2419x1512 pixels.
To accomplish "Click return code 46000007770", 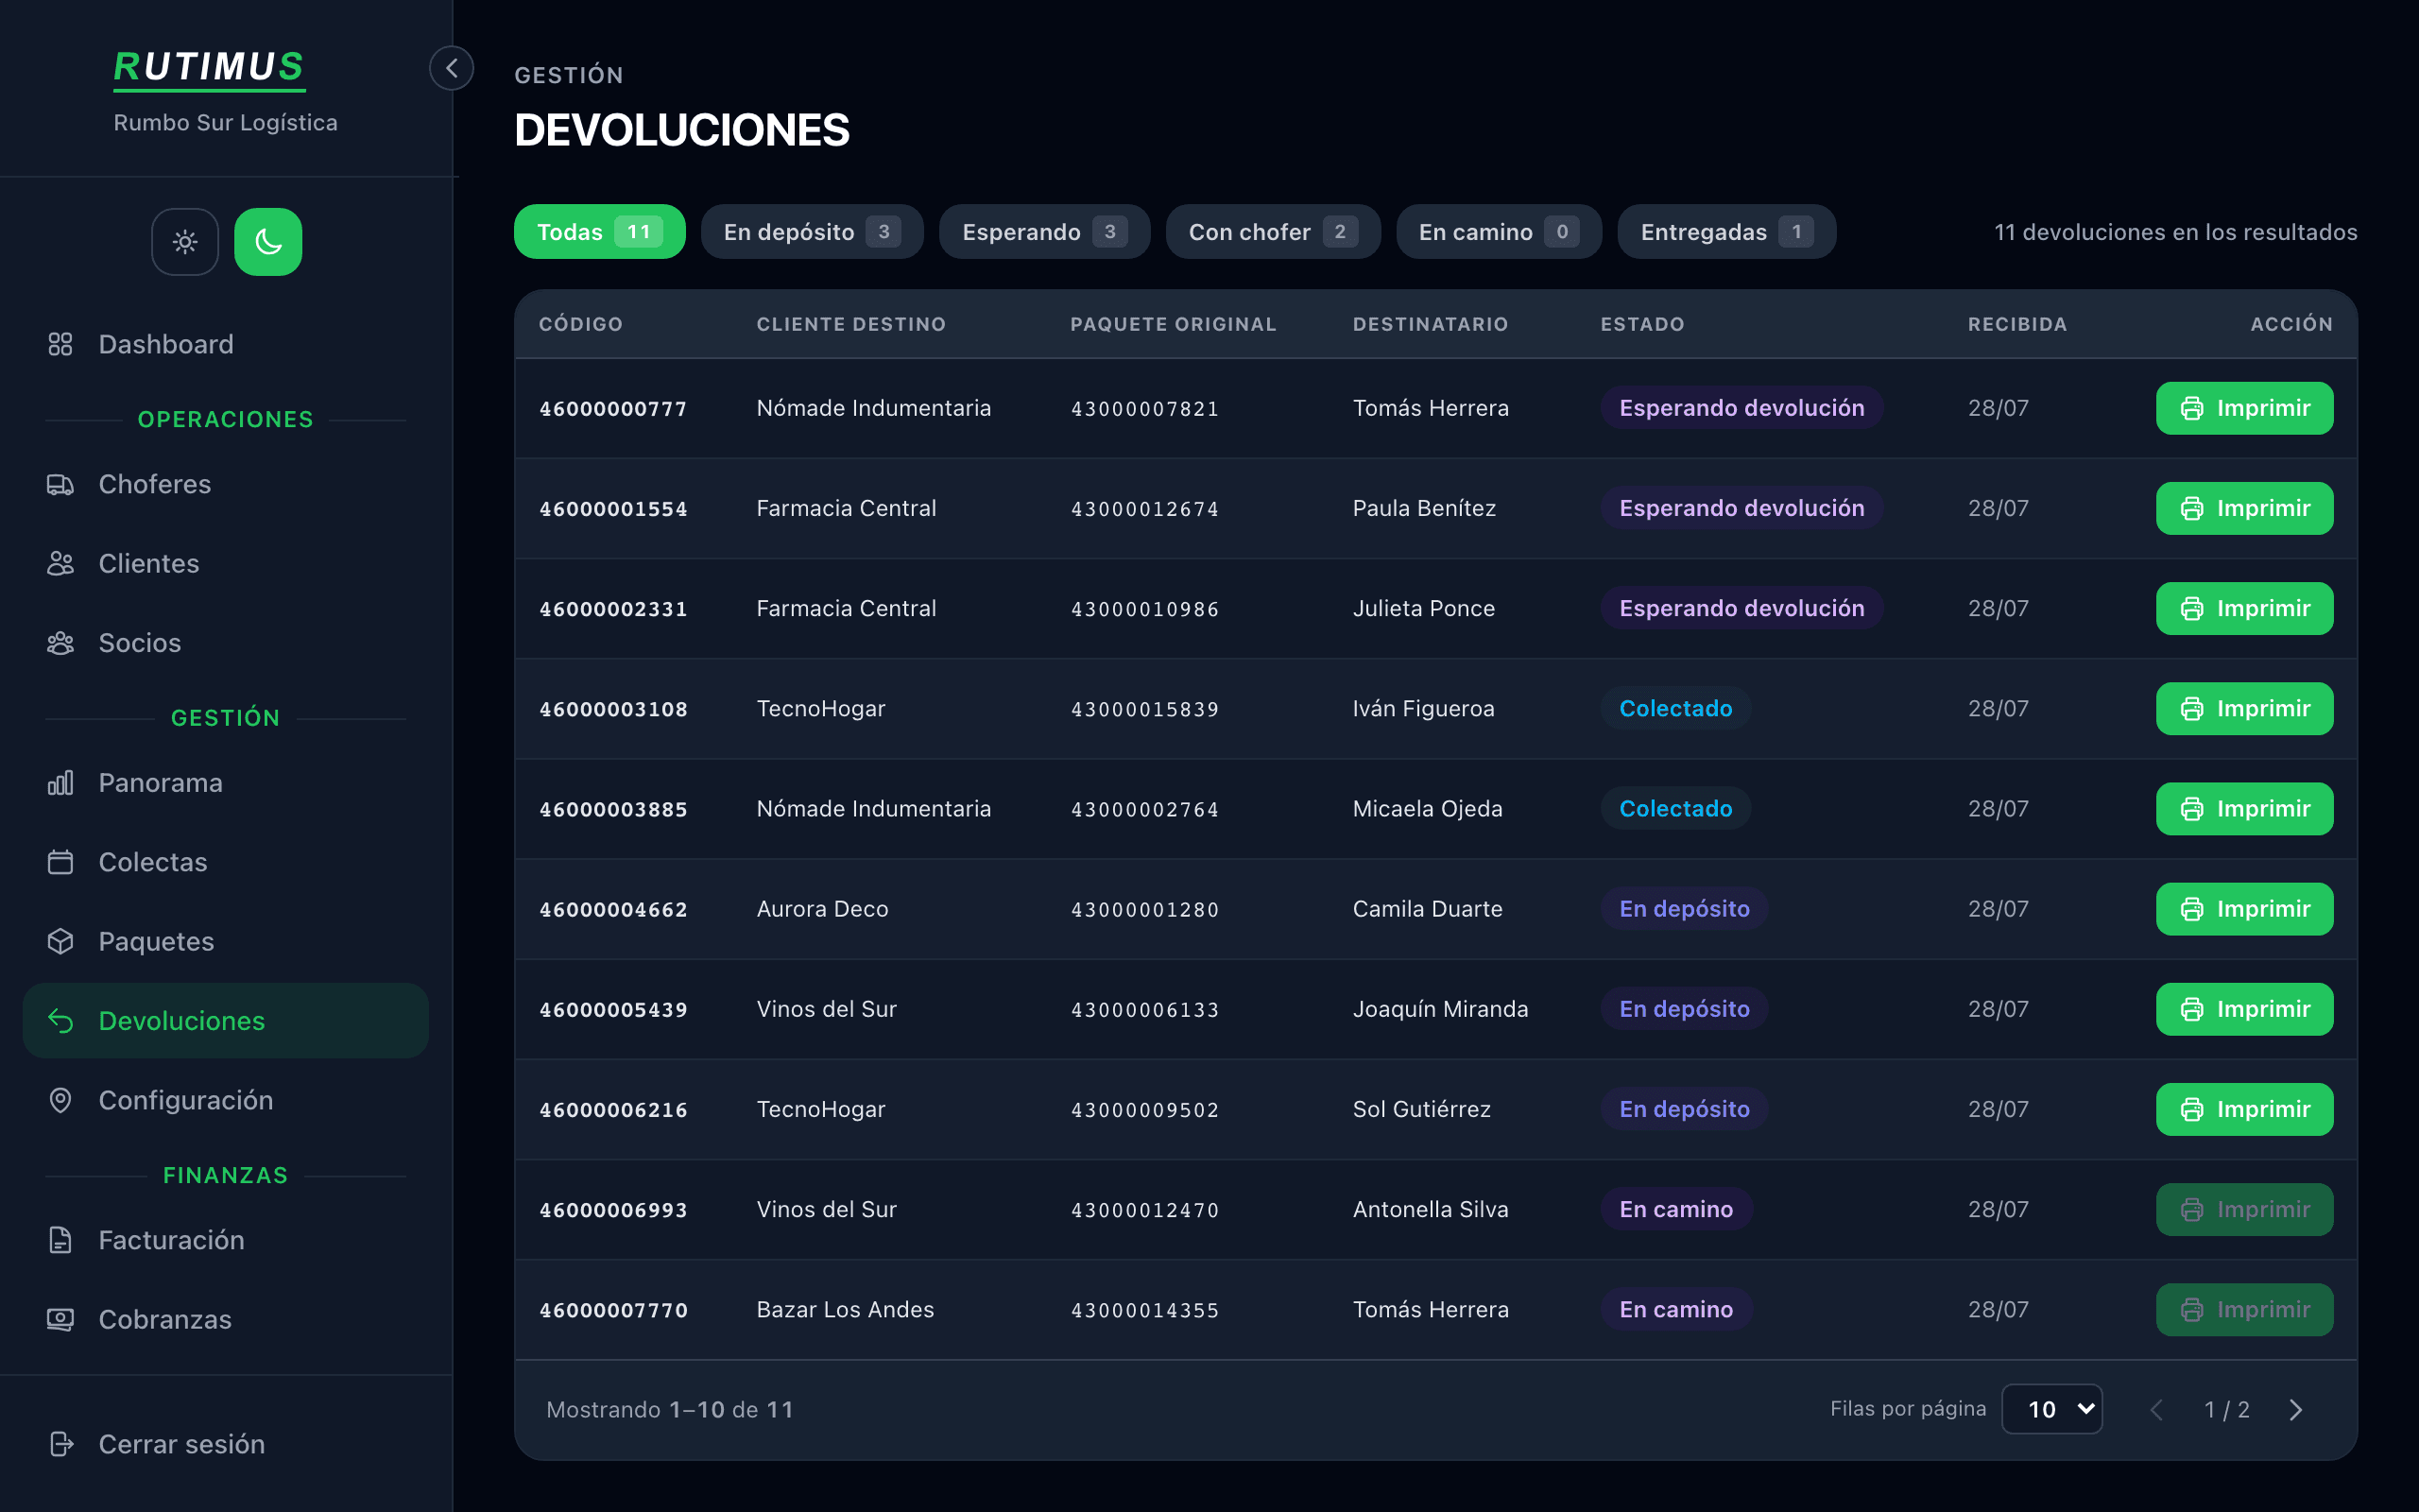I will (x=614, y=1310).
